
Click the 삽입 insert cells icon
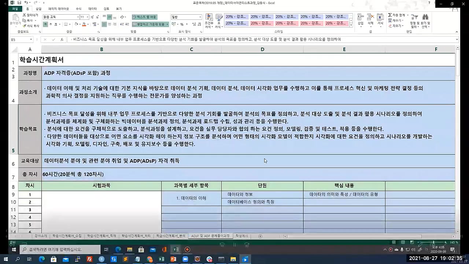[x=361, y=17]
